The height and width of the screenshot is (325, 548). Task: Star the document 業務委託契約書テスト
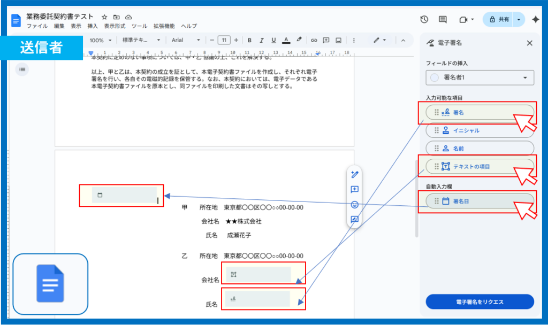coord(105,17)
